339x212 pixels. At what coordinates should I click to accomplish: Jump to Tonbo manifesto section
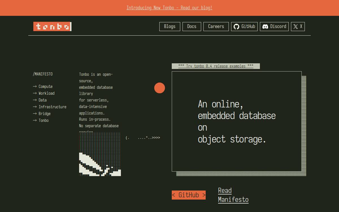[x=41, y=120]
